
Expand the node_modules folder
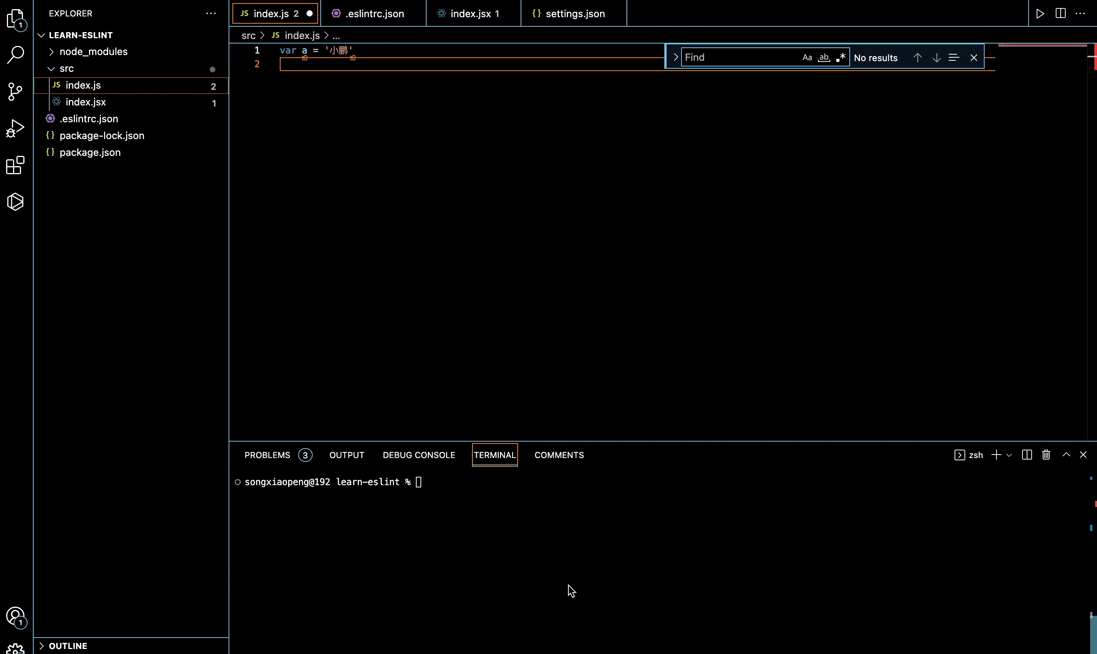click(x=93, y=52)
